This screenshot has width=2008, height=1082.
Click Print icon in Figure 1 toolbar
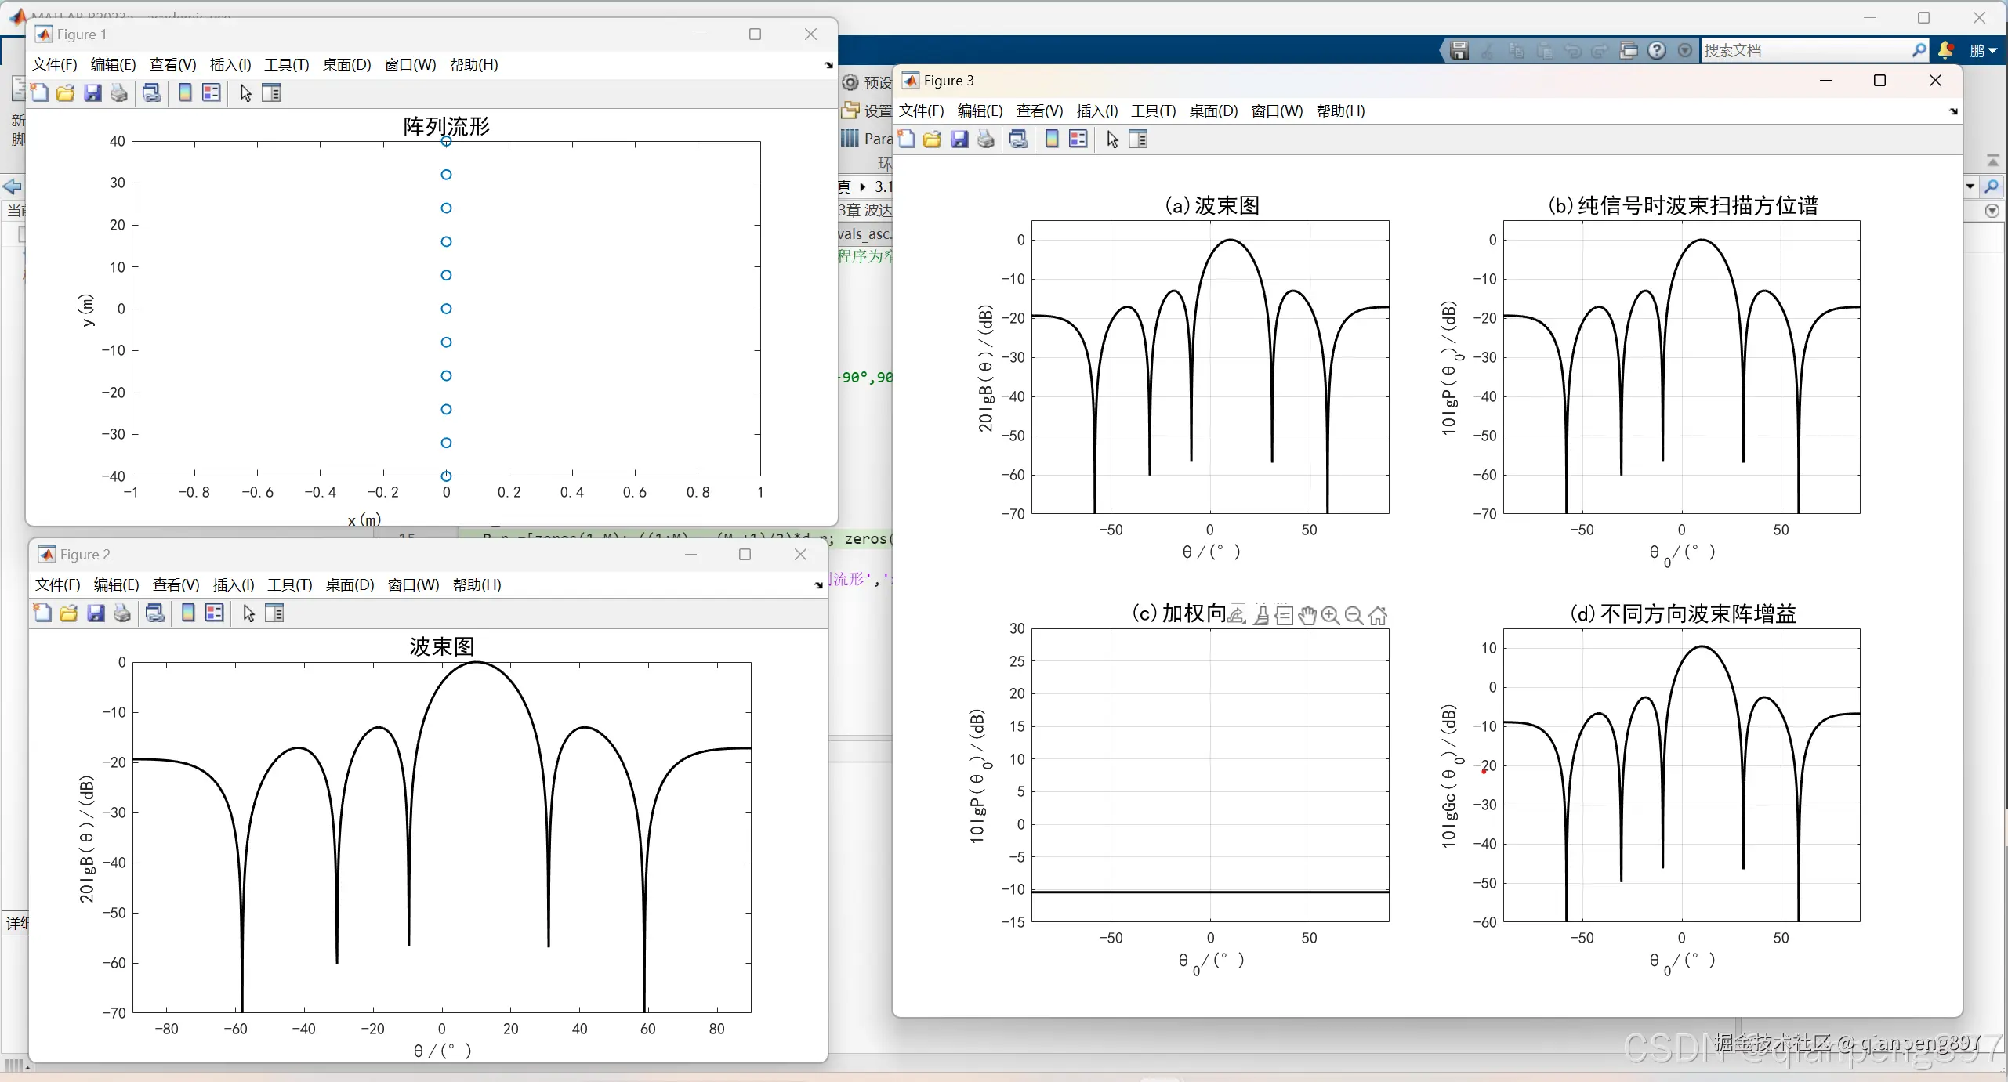[119, 93]
